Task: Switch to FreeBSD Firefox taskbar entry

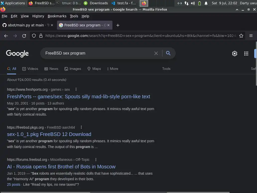Action: pos(42,3)
